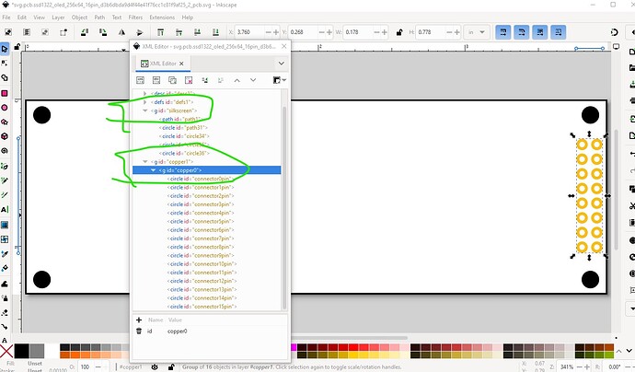Image resolution: width=635 pixels, height=372 pixels.
Task: Lower selection one step
Action: pos(197,32)
